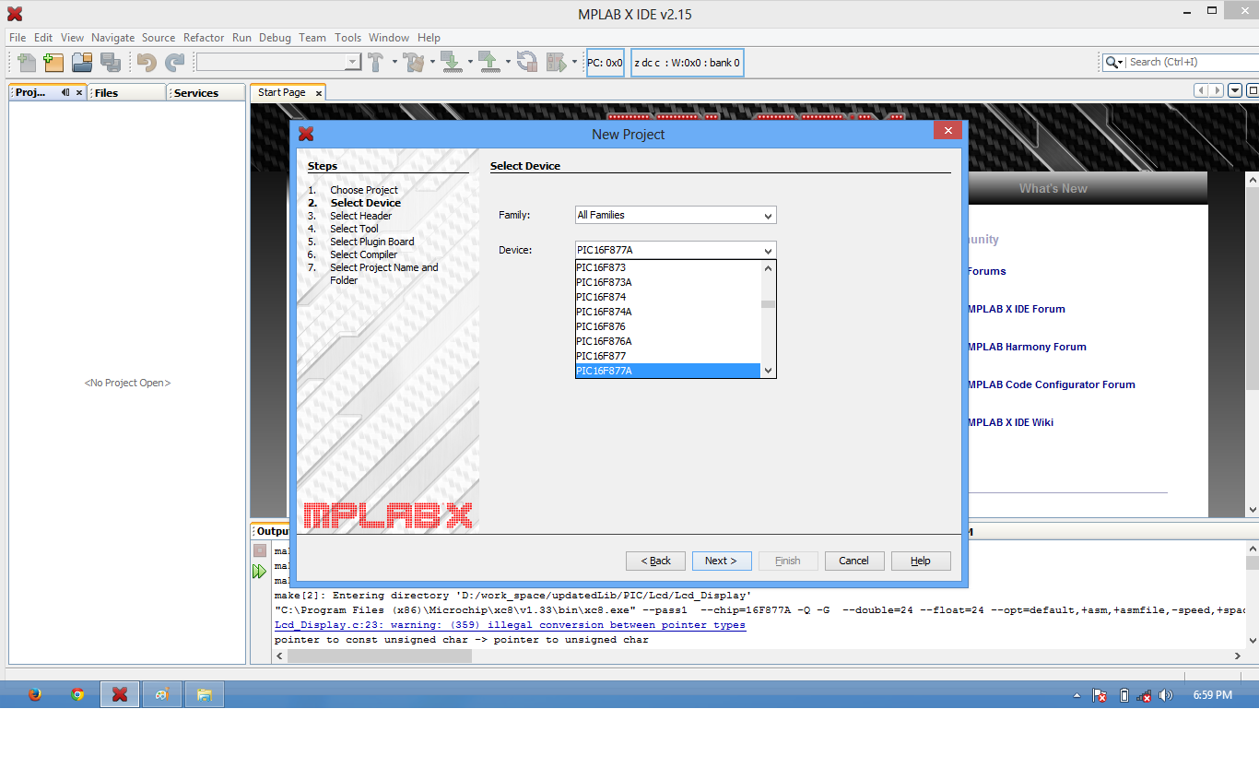
Task: Close the Start Page tab
Action: click(x=319, y=93)
